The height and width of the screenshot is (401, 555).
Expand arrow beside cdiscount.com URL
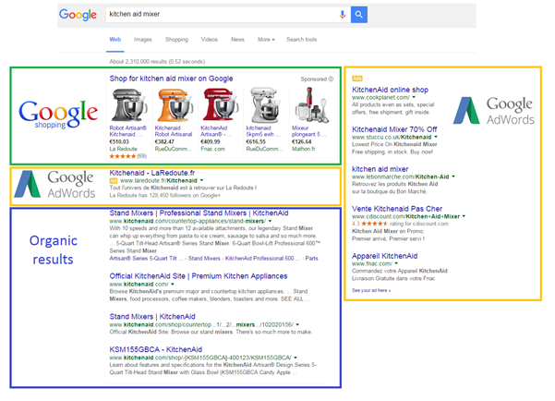tap(464, 216)
